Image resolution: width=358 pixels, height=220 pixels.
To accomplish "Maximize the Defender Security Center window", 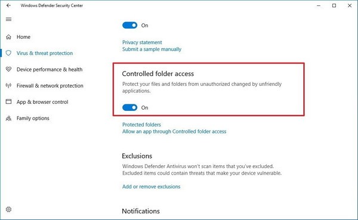I will (334, 5).
